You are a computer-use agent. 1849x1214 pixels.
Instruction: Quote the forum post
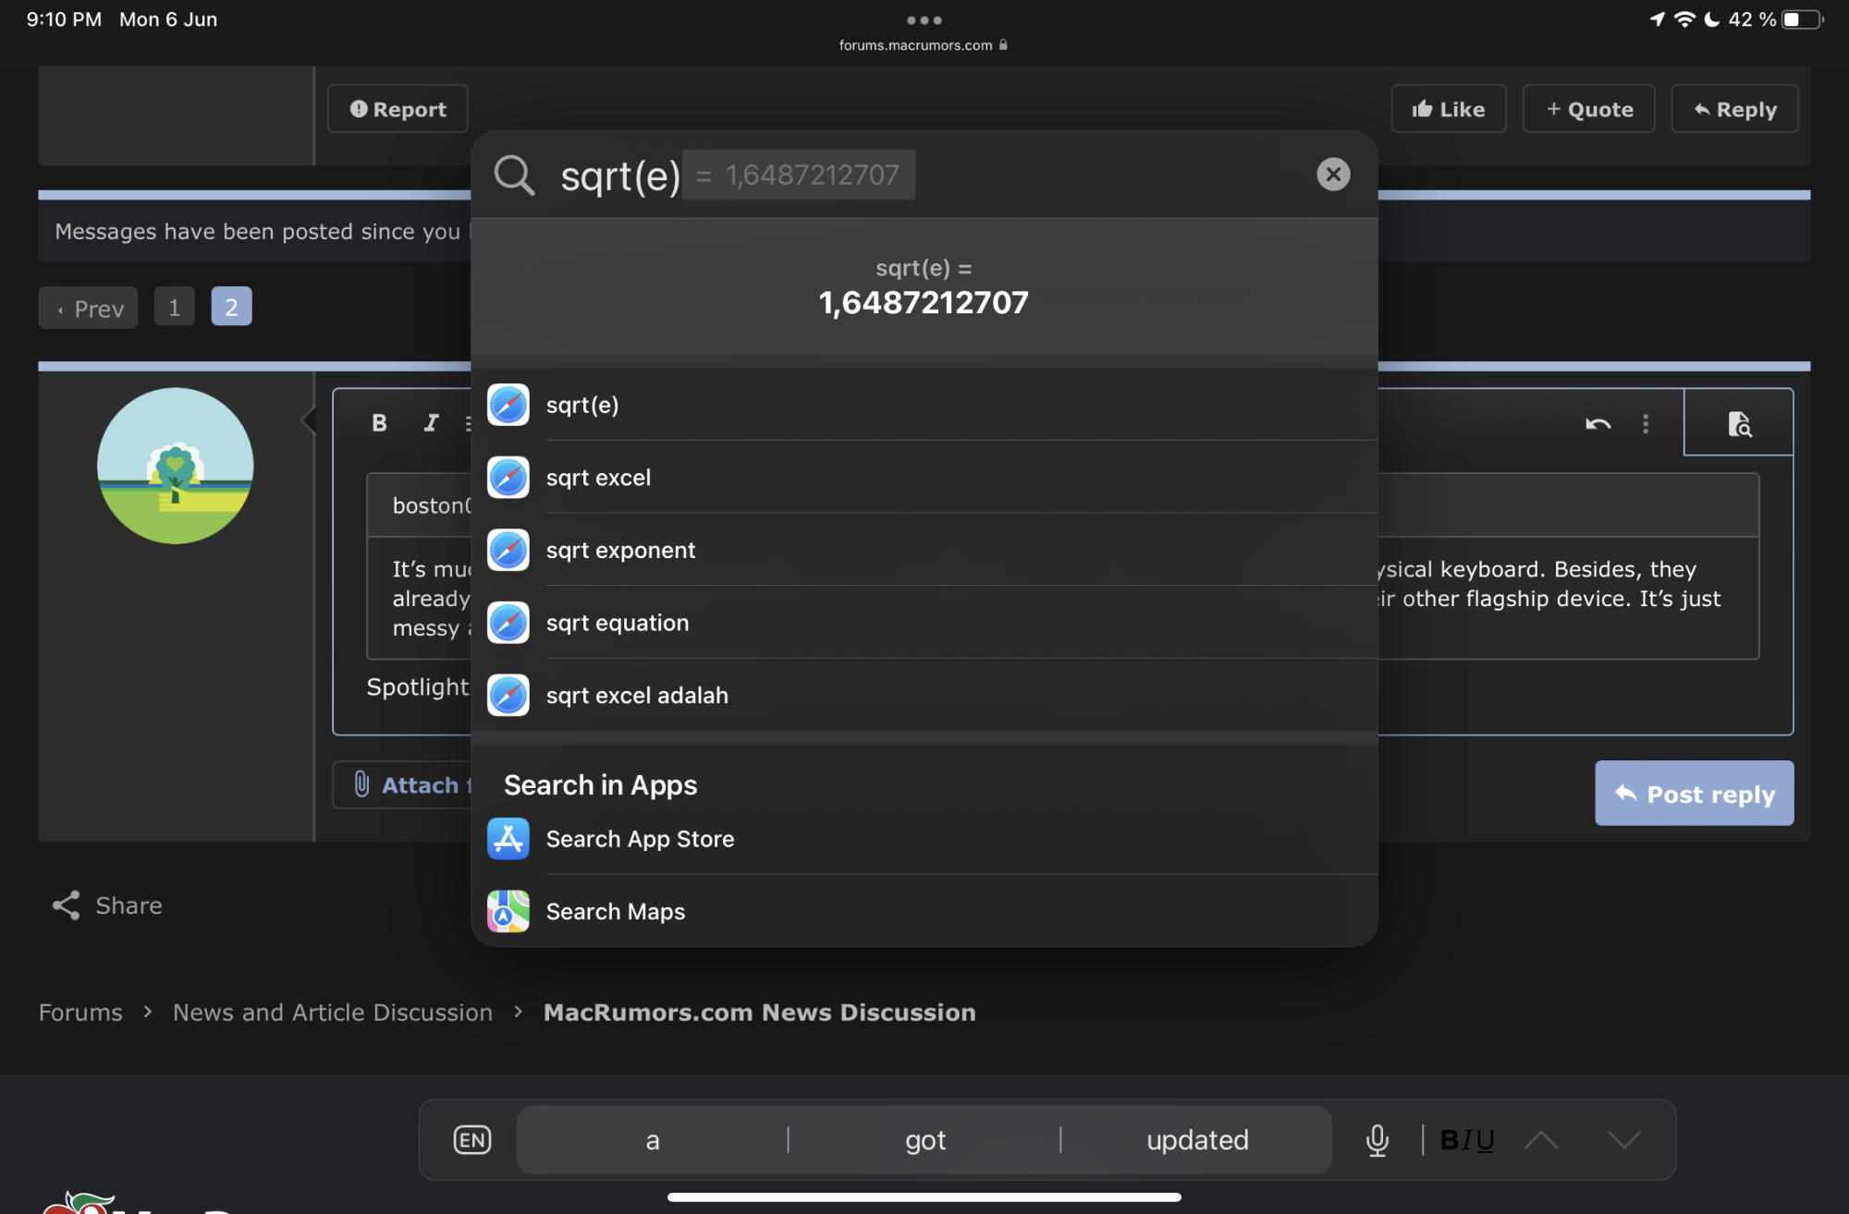[1589, 109]
